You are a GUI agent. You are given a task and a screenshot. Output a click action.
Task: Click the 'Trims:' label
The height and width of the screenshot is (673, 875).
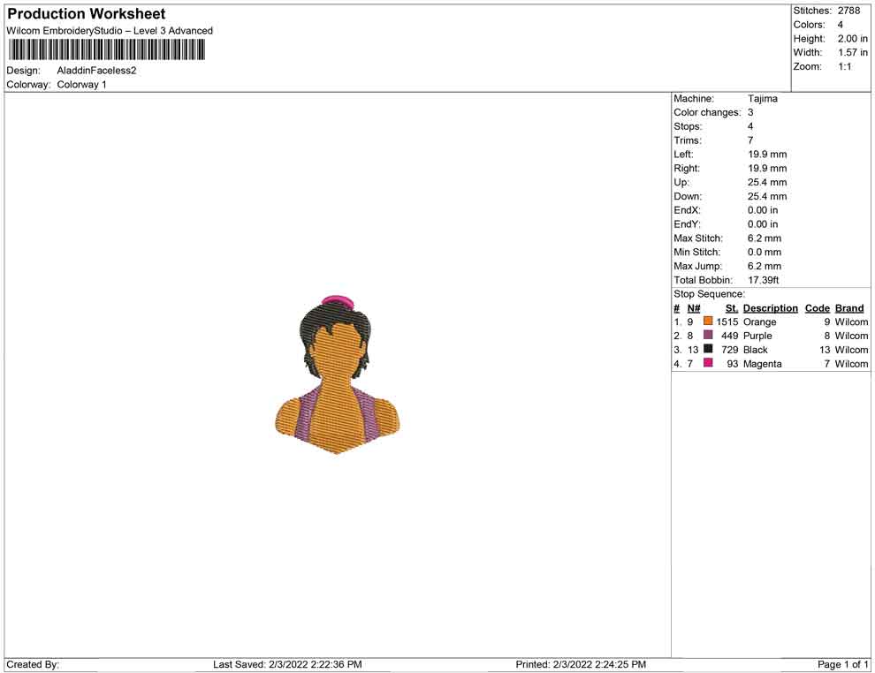pos(688,140)
